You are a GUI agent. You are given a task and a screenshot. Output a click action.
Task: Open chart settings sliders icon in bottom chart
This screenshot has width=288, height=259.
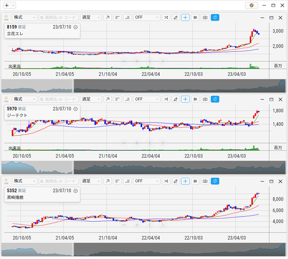pyautogui.click(x=195, y=181)
